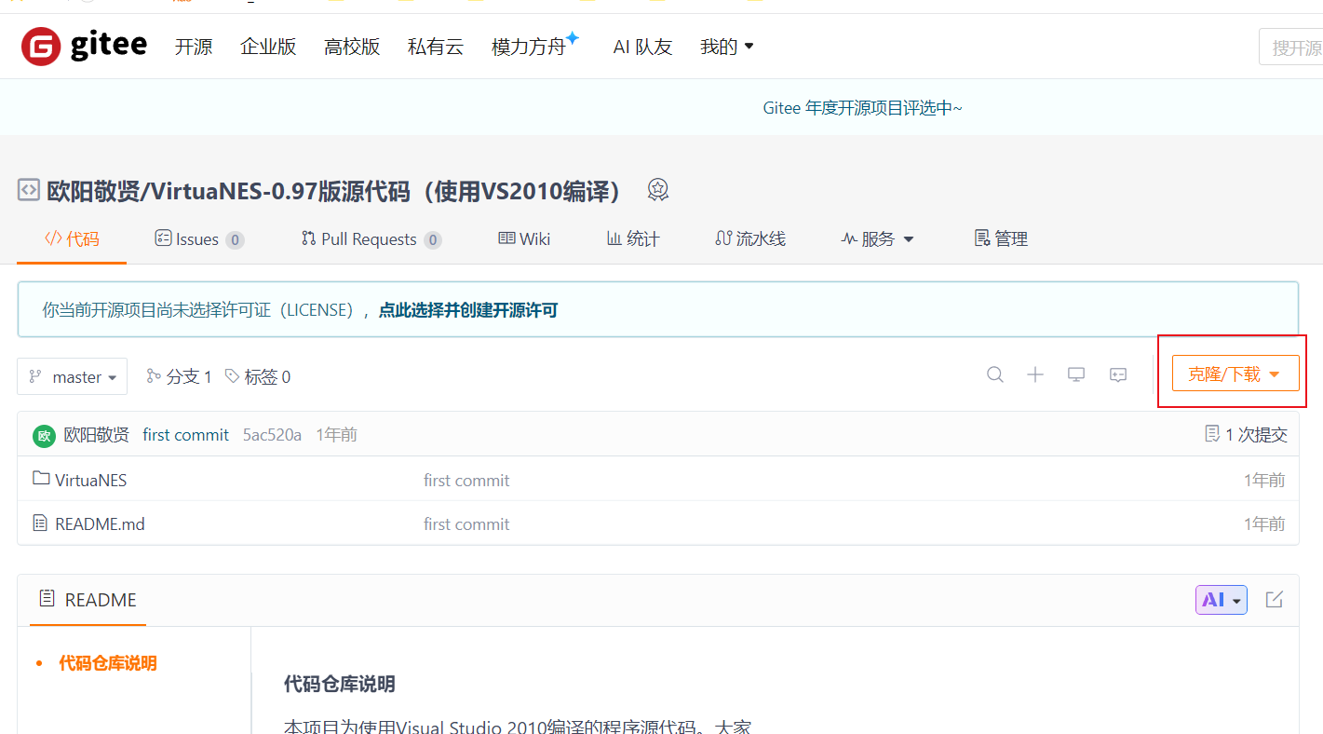This screenshot has width=1323, height=734.
Task: Click the 欧 user avatar in commit row
Action: [44, 435]
